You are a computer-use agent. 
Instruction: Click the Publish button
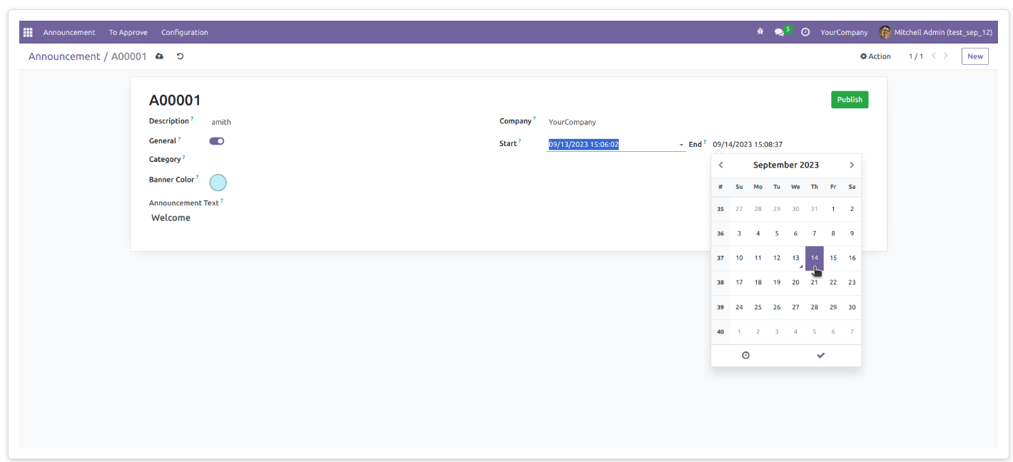(x=850, y=100)
